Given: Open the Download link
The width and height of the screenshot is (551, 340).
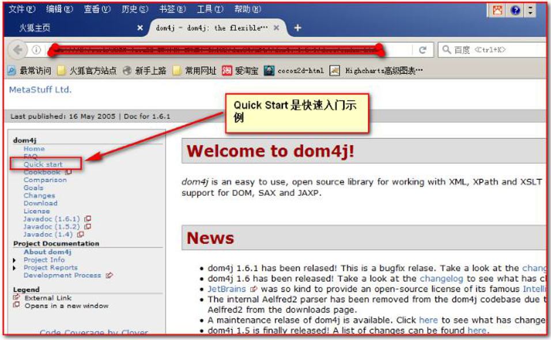Looking at the screenshot, I should [40, 203].
